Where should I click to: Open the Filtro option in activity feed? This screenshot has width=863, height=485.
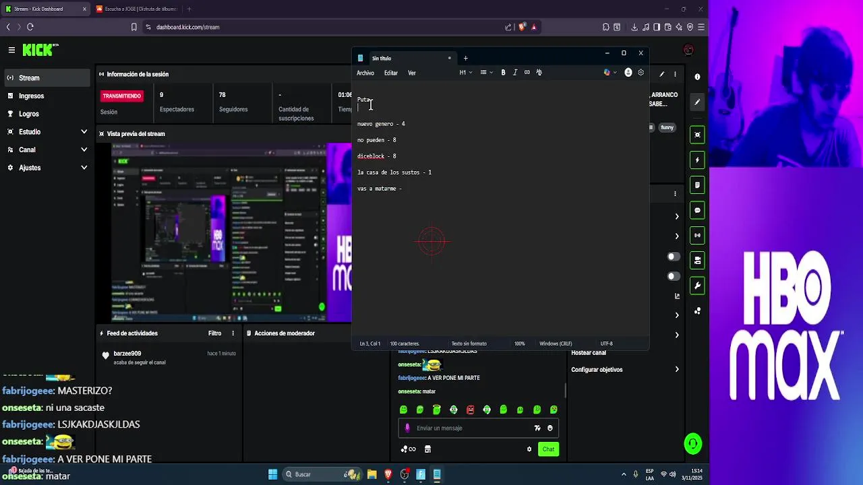tap(214, 333)
